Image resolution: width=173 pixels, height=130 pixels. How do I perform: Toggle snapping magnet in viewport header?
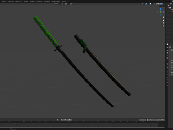pos(66,4)
